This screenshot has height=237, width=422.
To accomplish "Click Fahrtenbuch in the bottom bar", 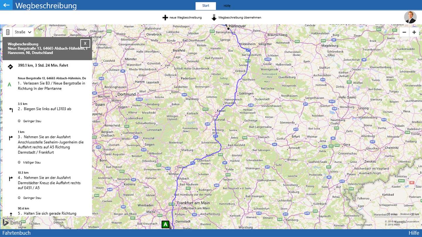I will click(x=16, y=233).
